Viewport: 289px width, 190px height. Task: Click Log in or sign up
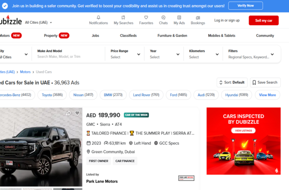(227, 20)
